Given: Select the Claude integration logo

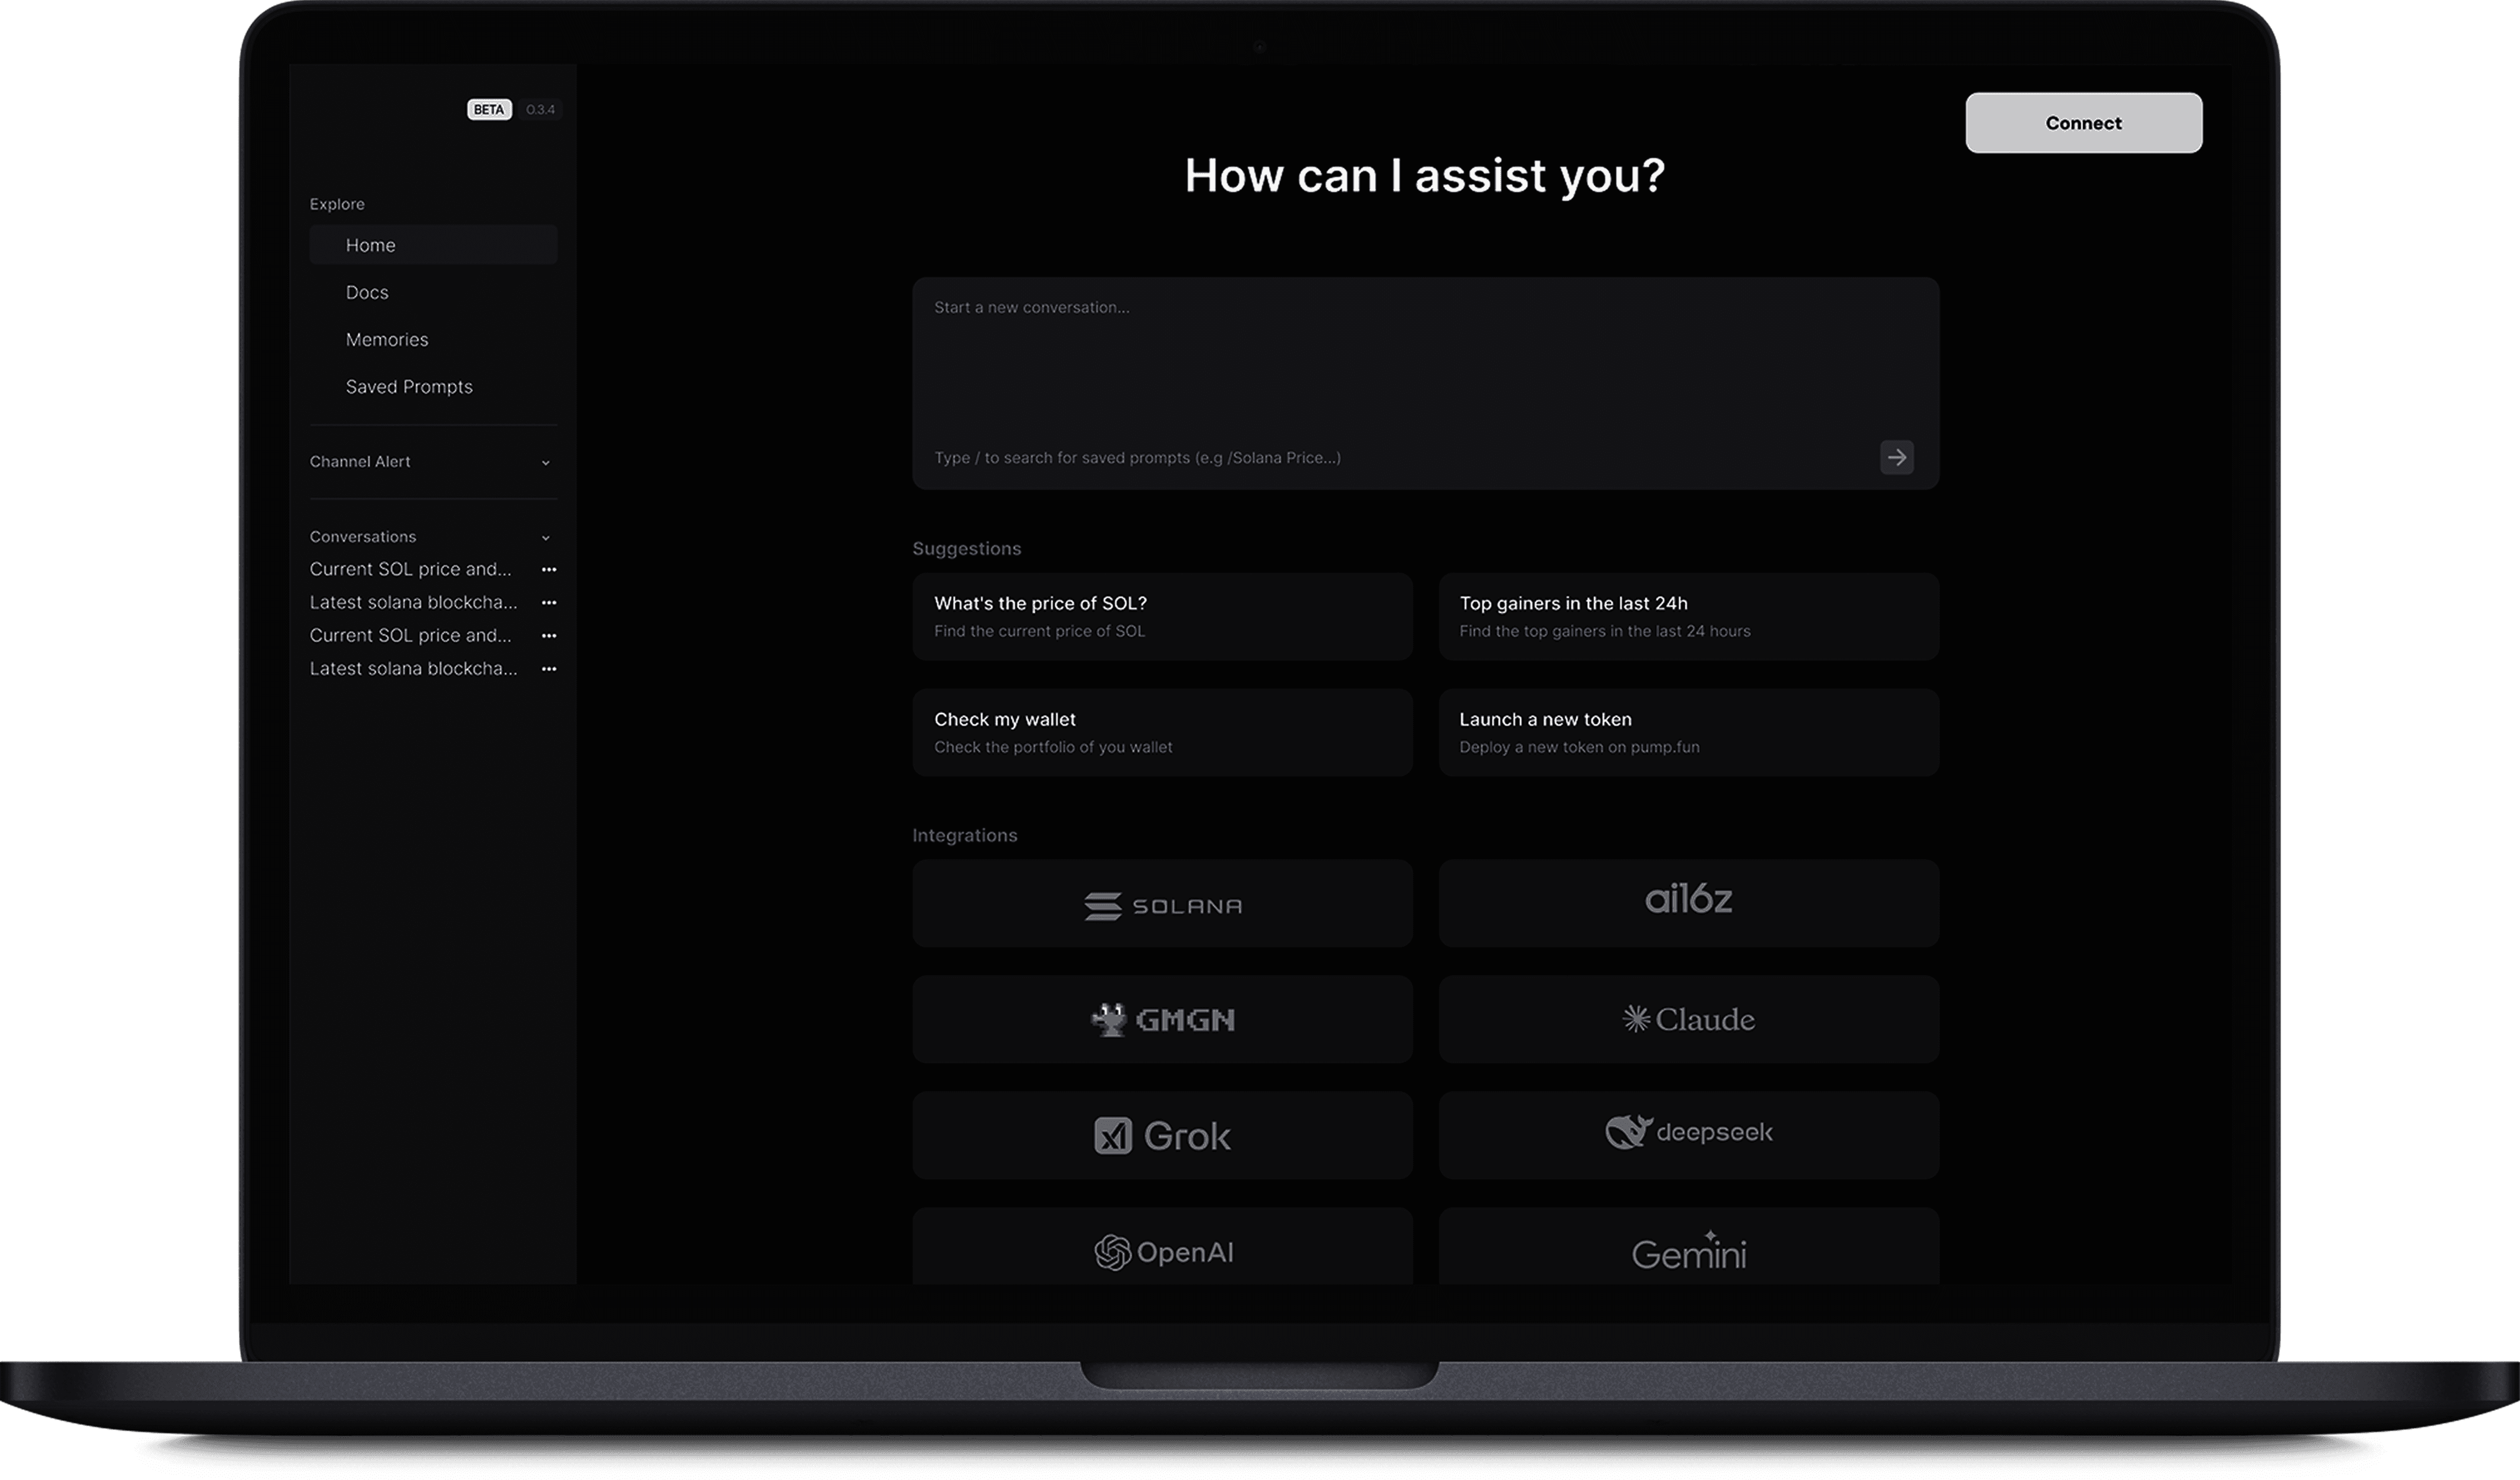Looking at the screenshot, I should click(x=1689, y=1019).
